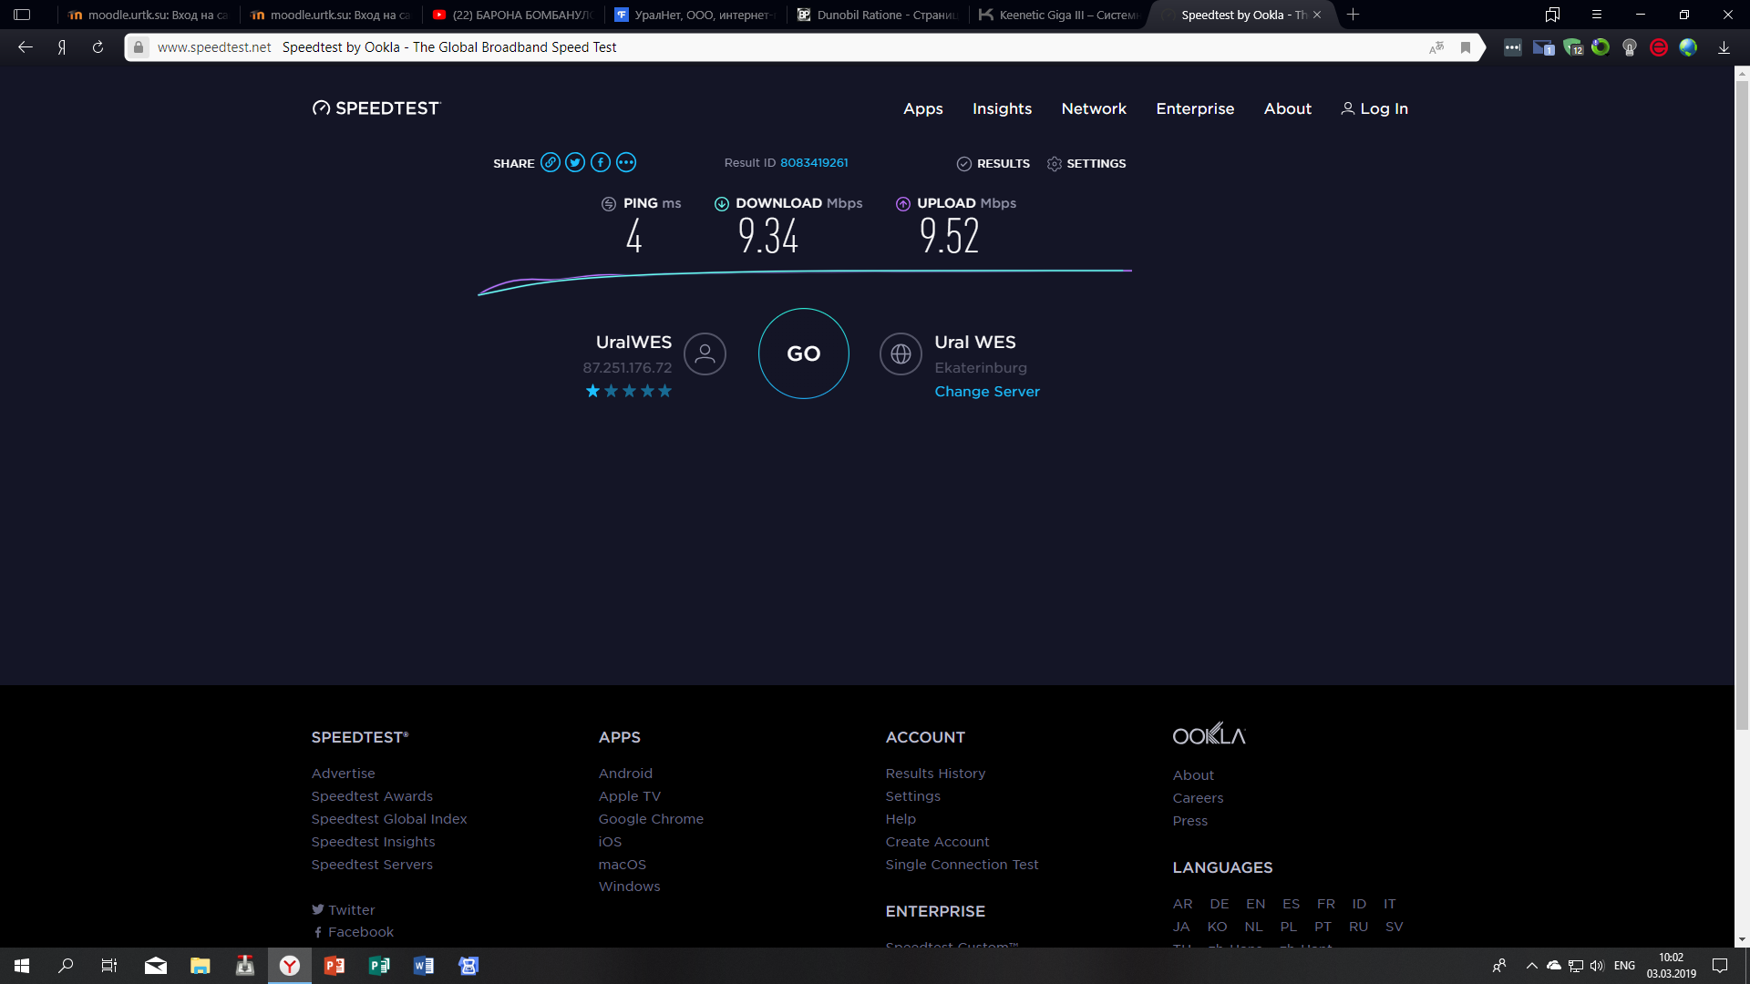Open RESULTS history
Image resolution: width=1750 pixels, height=984 pixels.
point(993,164)
